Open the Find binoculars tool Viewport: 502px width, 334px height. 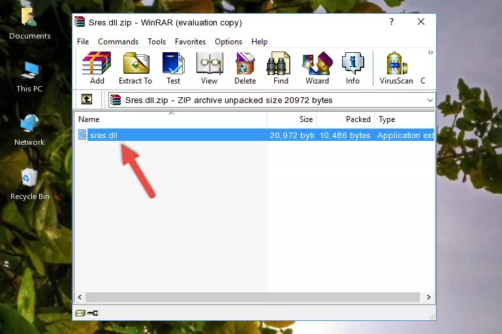click(281, 68)
